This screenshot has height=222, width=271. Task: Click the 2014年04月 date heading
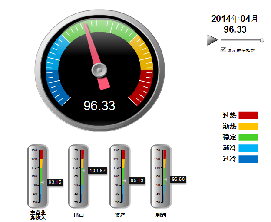[x=234, y=19]
